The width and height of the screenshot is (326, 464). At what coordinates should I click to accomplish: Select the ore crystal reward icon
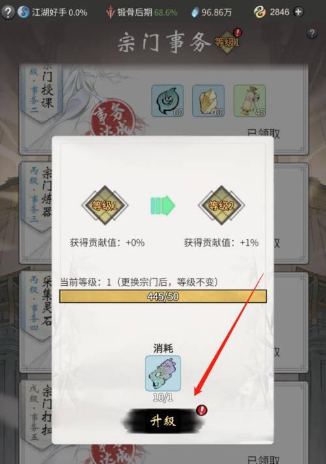pos(209,101)
